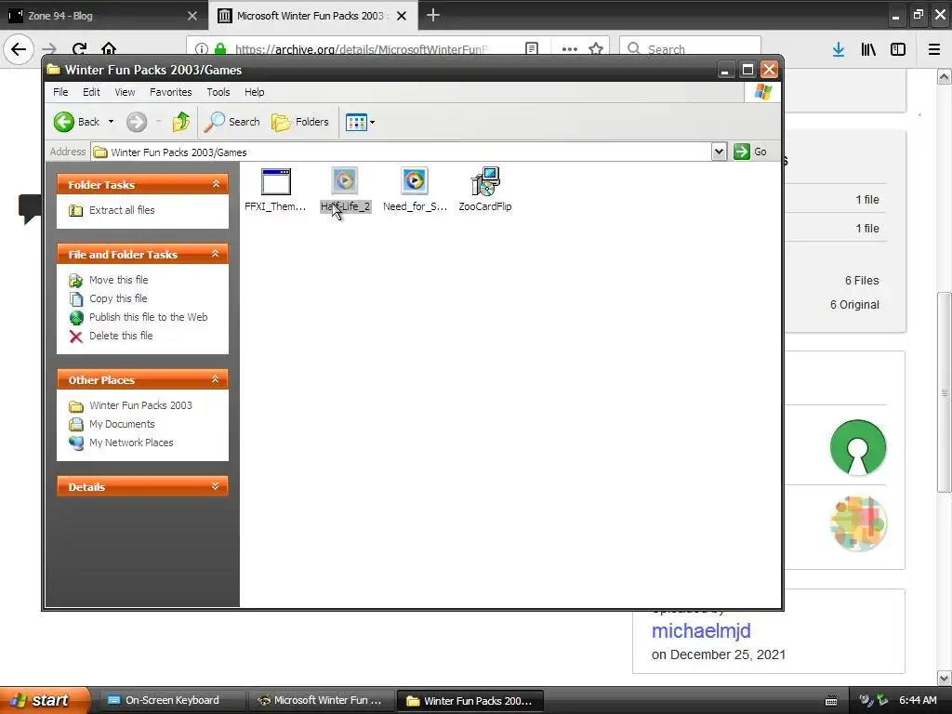The height and width of the screenshot is (714, 952).
Task: Collapse the Other Places panel
Action: [216, 379]
